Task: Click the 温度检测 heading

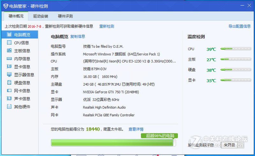Action: coord(196,37)
